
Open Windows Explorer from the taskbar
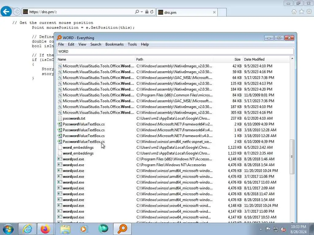click(x=65, y=229)
